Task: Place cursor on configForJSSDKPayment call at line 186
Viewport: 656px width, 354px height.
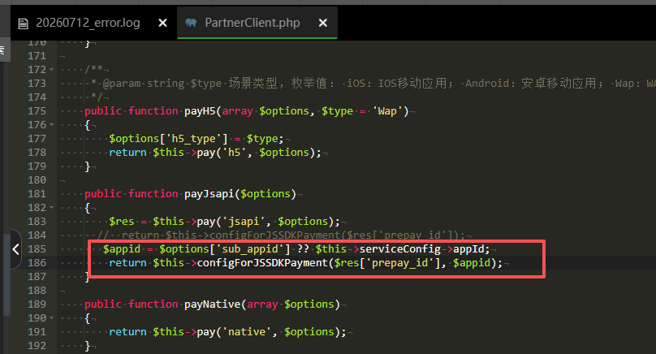Action: tap(263, 263)
